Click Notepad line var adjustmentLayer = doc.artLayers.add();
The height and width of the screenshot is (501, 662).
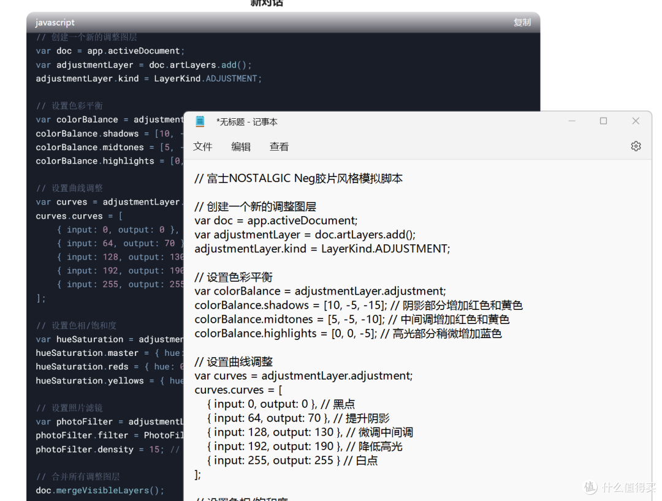coord(305,235)
